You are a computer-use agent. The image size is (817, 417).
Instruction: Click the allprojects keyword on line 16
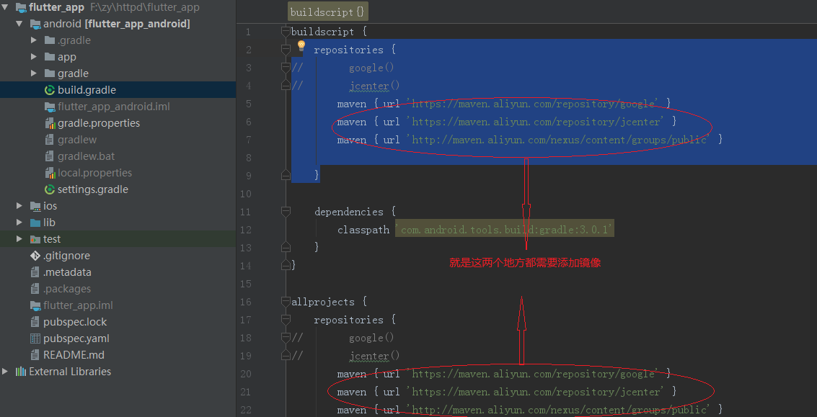[x=324, y=302]
